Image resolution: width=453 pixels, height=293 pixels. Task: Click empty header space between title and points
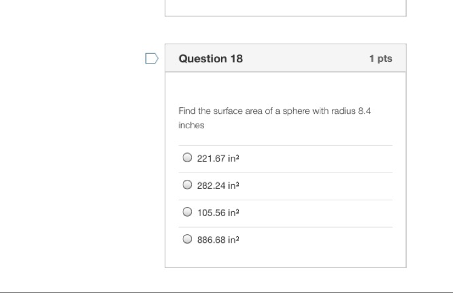click(x=303, y=59)
